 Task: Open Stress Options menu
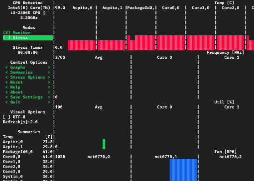27,77
